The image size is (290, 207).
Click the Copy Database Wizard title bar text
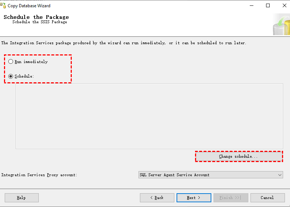29,6
